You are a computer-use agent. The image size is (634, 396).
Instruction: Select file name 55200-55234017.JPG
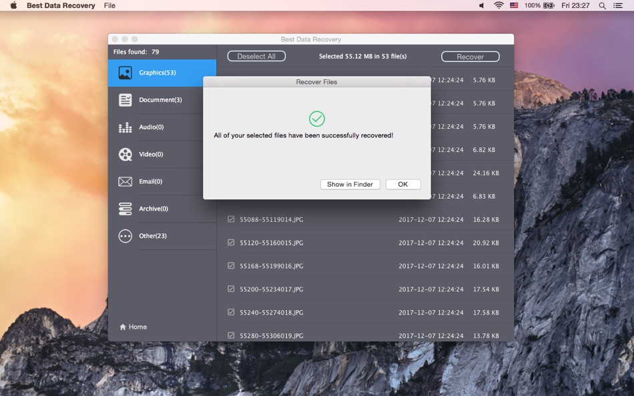272,289
